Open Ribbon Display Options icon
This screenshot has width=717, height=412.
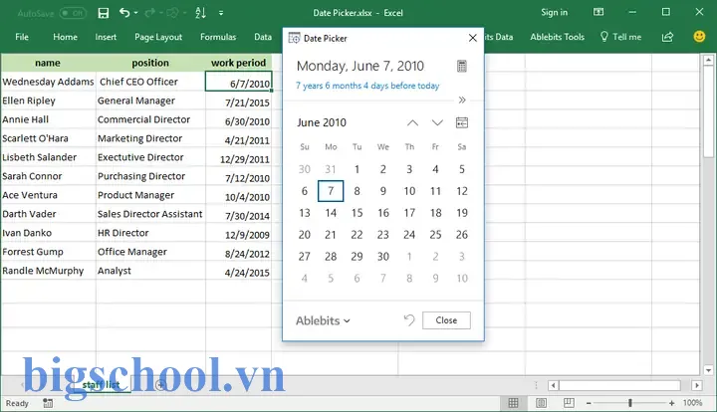(x=598, y=12)
